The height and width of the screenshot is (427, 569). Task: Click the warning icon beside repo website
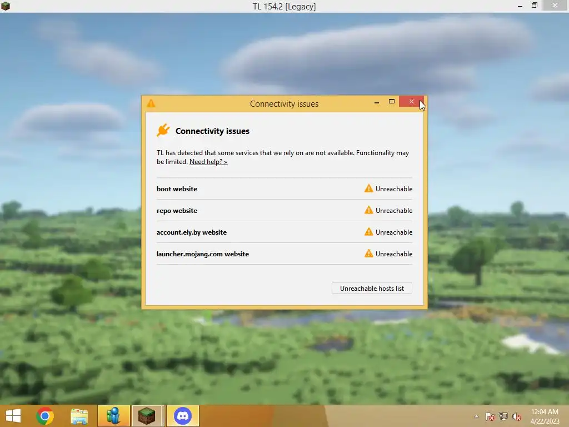pyautogui.click(x=369, y=210)
